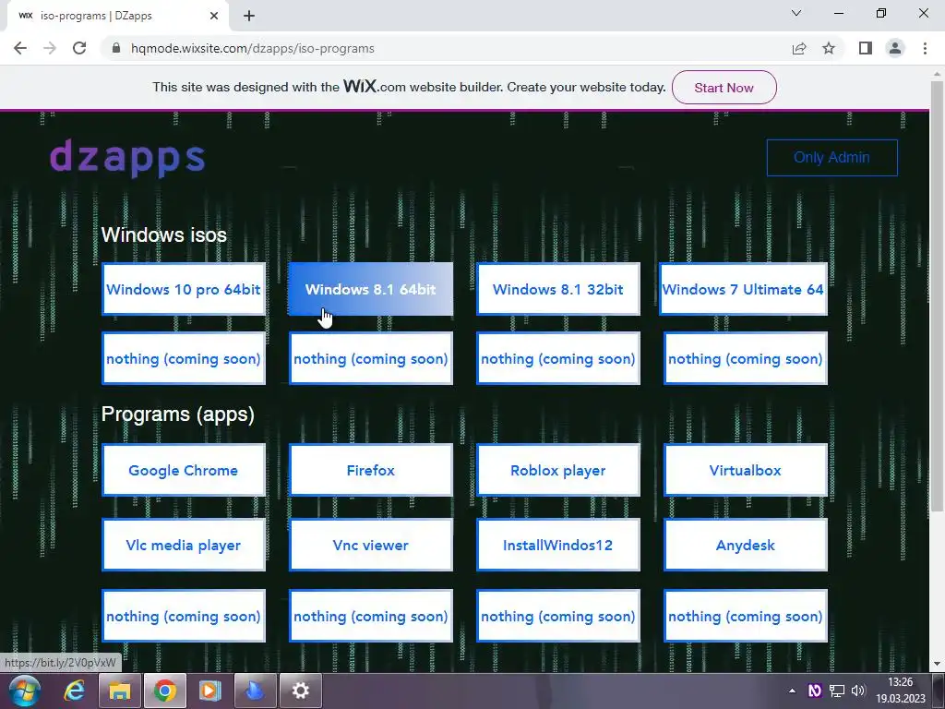Switch to Chrome in the taskbar

pos(164,691)
